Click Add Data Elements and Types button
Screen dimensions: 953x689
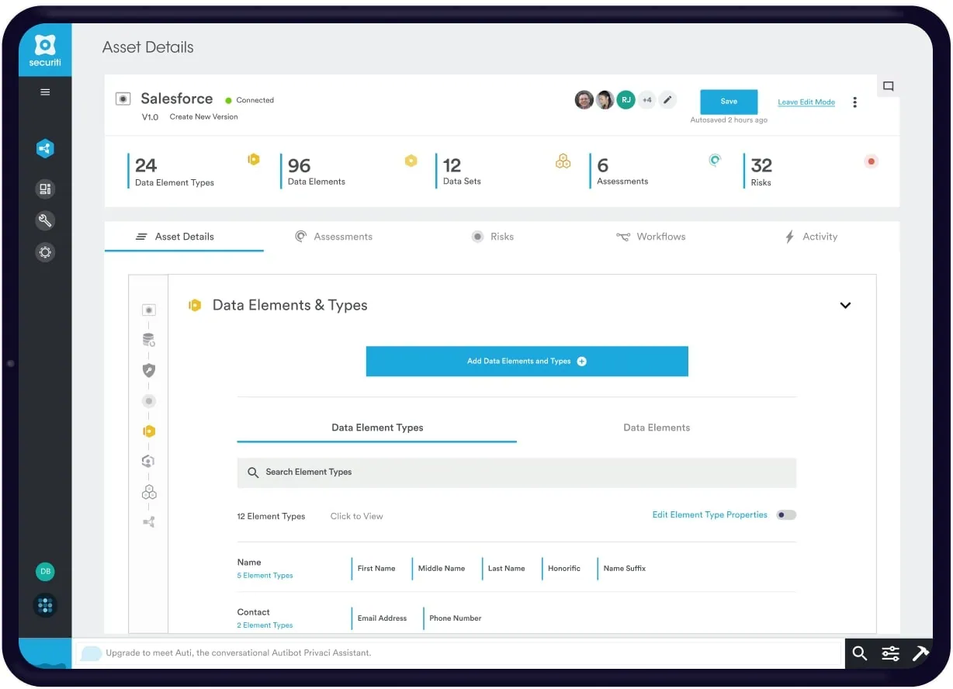click(527, 362)
